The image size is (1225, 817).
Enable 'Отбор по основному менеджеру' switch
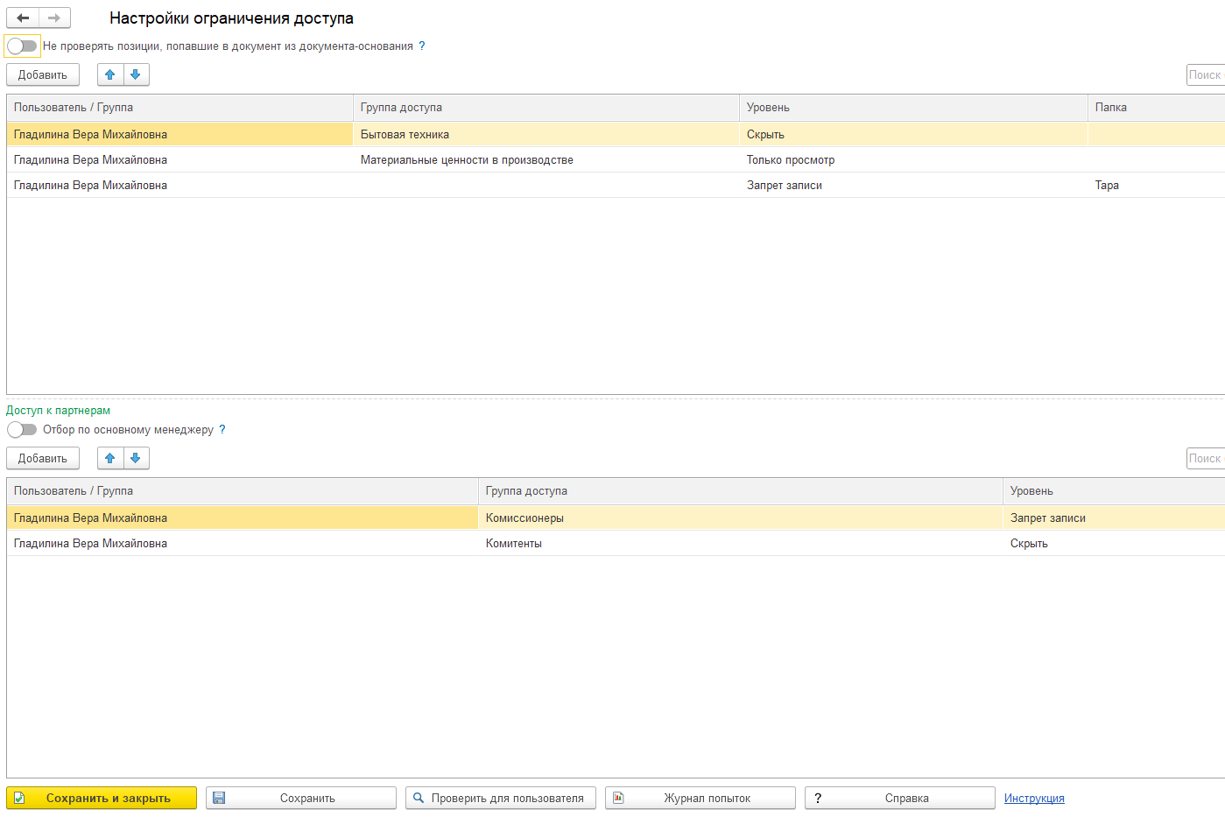pyautogui.click(x=22, y=429)
